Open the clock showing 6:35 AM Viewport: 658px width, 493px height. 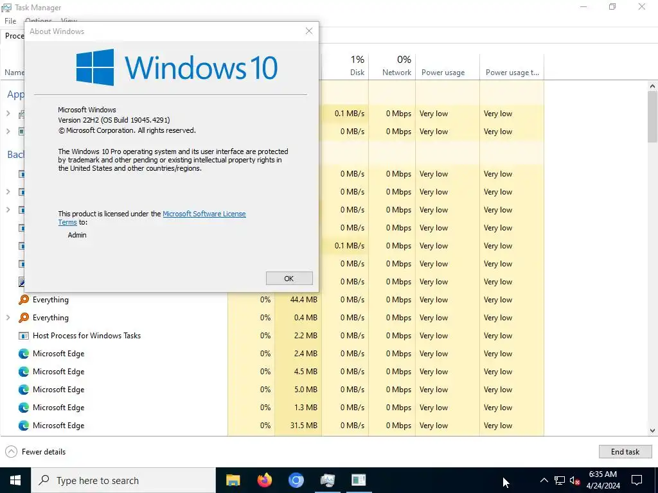tap(603, 480)
